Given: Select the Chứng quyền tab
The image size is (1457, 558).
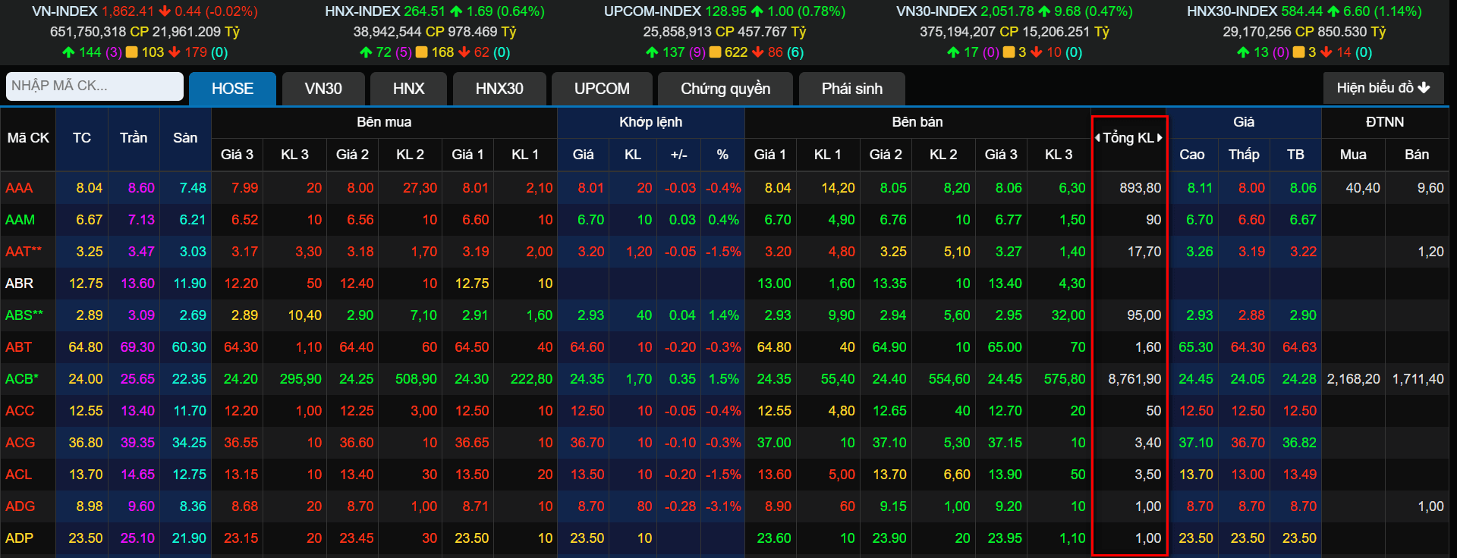Looking at the screenshot, I should pyautogui.click(x=725, y=89).
